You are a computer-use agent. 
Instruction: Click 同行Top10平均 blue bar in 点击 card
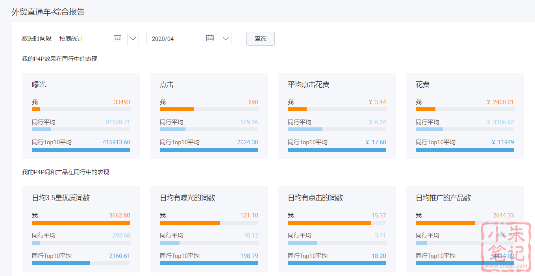209,150
